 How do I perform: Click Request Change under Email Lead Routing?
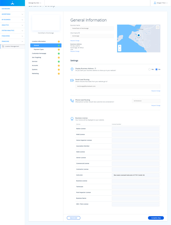(x=156, y=91)
